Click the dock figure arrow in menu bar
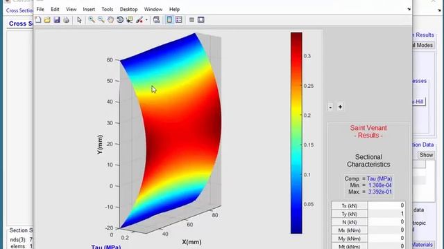The width and height of the screenshot is (444, 249). 409,9
